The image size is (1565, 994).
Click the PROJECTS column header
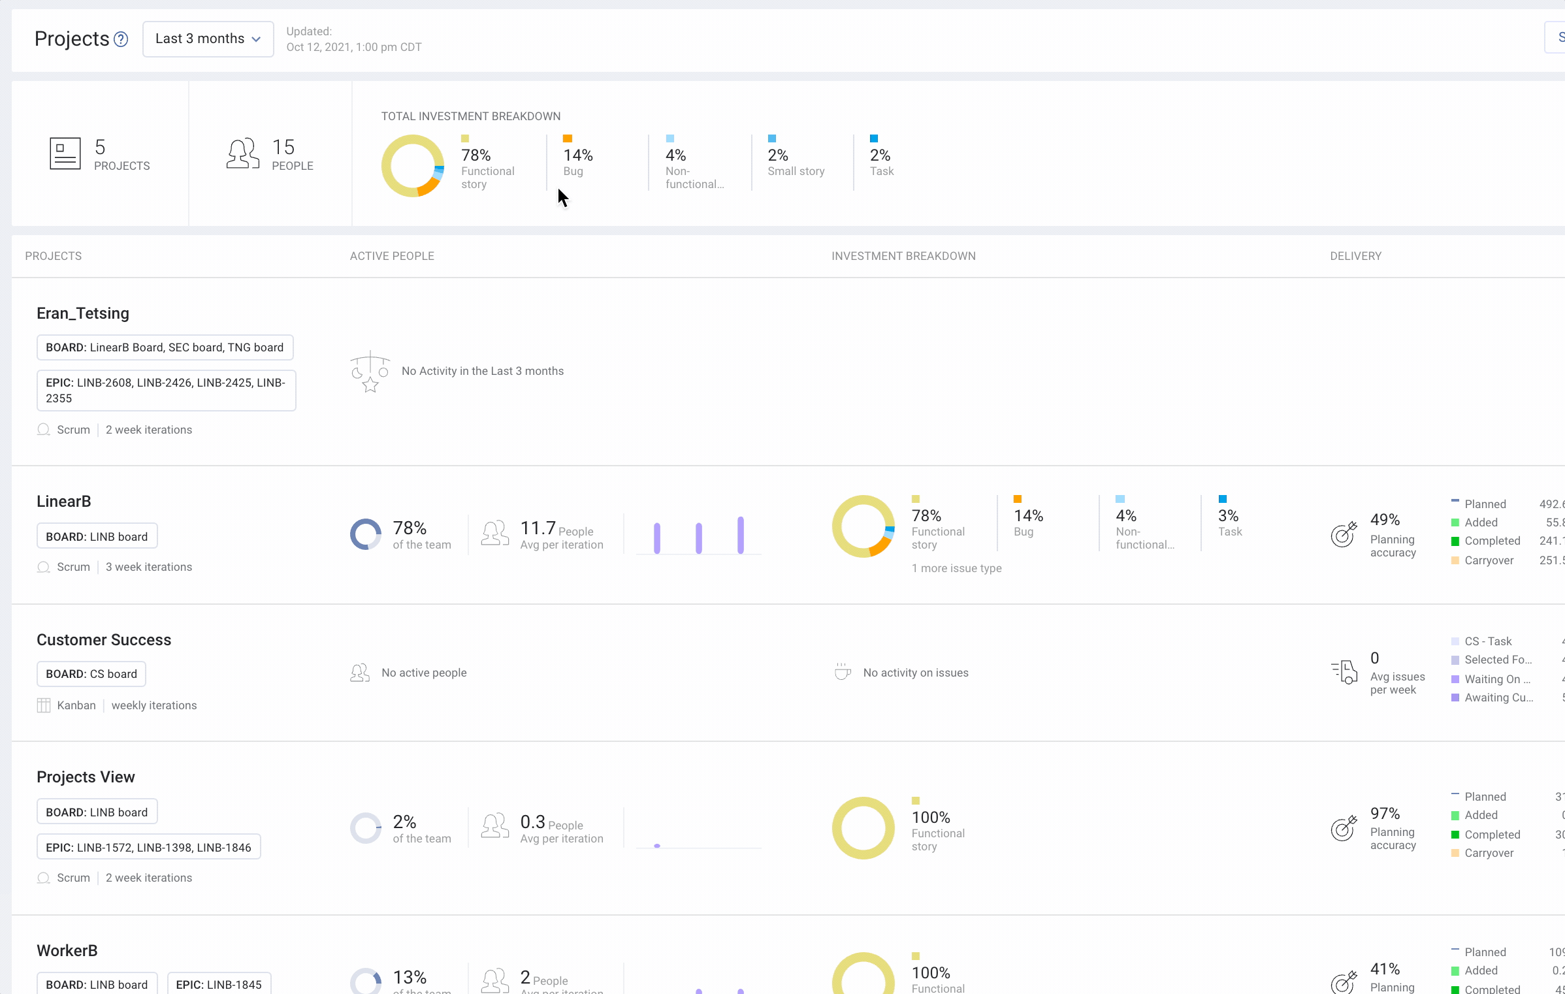(54, 256)
